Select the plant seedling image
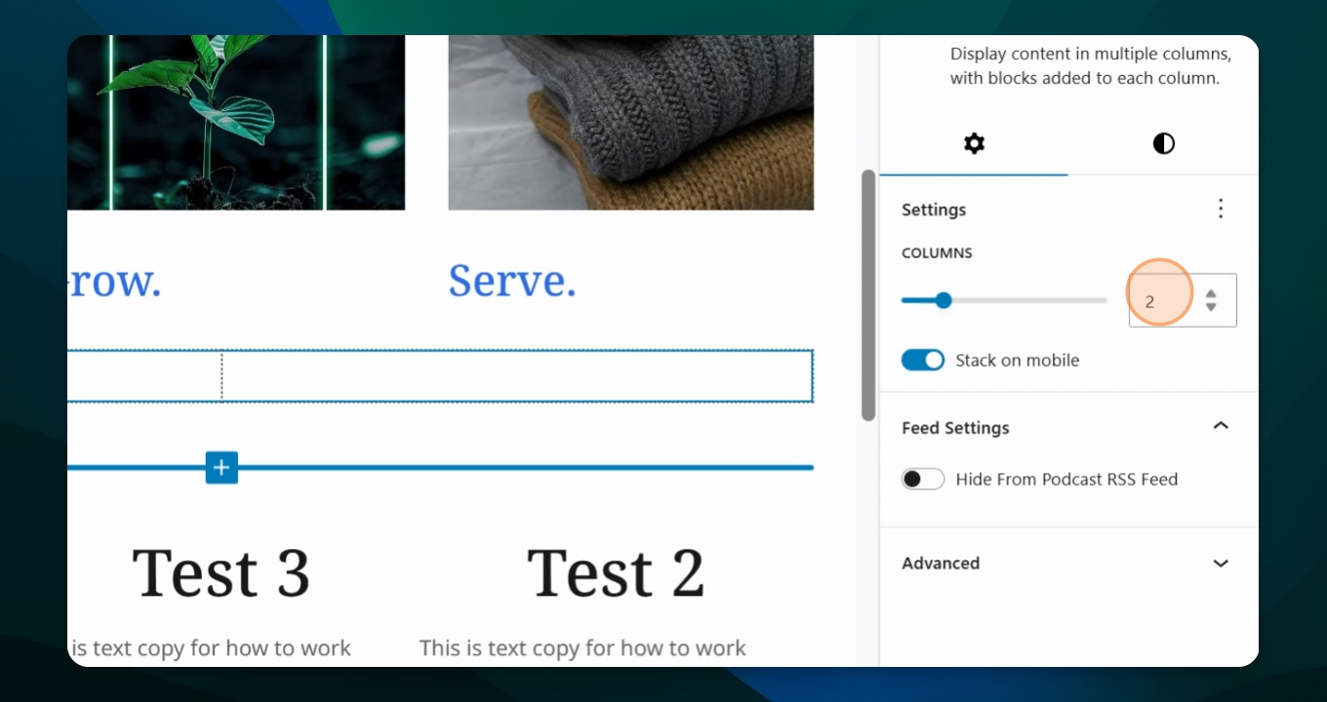The width and height of the screenshot is (1327, 702). (x=236, y=123)
